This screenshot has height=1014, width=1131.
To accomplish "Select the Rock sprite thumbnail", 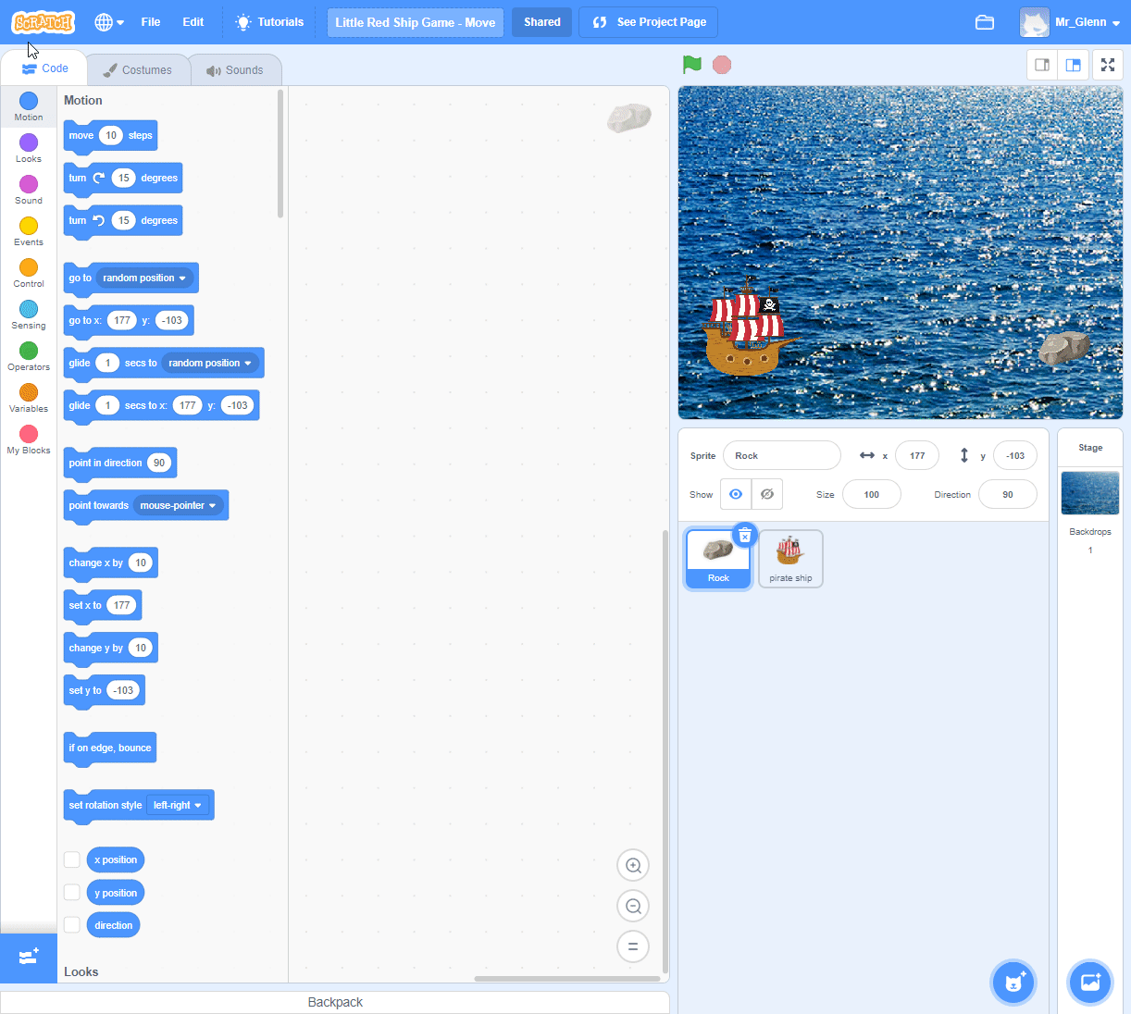I will [718, 558].
